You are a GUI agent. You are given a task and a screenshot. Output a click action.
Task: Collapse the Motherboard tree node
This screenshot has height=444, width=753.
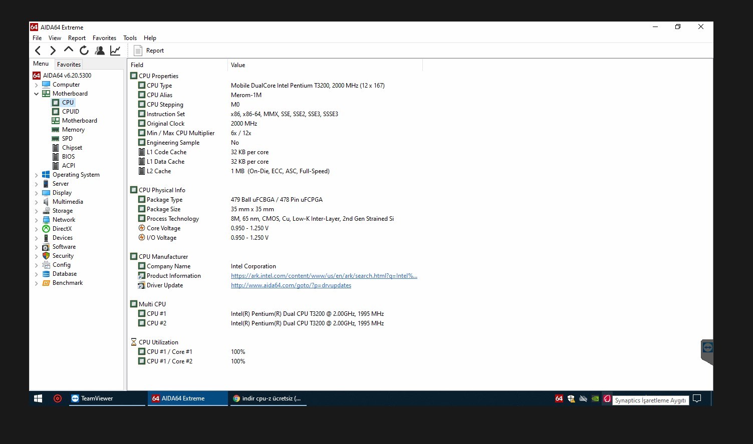click(x=36, y=94)
